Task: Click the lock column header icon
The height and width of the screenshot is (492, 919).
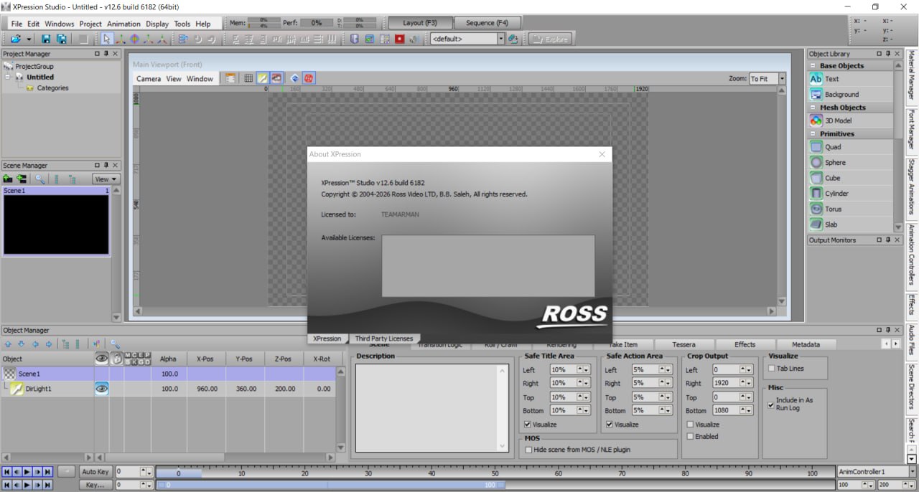Action: 116,359
